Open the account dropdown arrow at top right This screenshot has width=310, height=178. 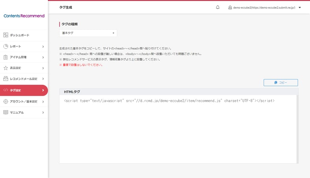[300, 7]
